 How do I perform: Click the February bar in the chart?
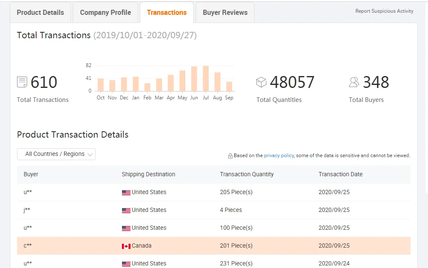point(147,87)
